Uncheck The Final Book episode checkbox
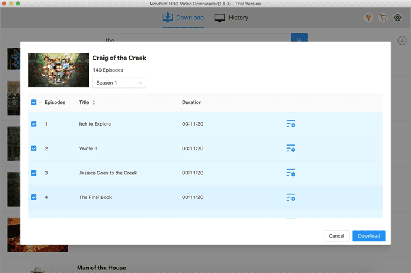Image resolution: width=411 pixels, height=273 pixels. 33,197
